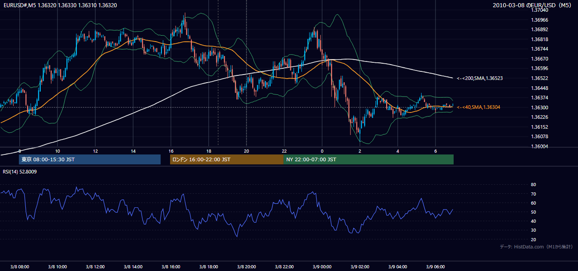Click the RSI 20 level label

(x=533, y=239)
